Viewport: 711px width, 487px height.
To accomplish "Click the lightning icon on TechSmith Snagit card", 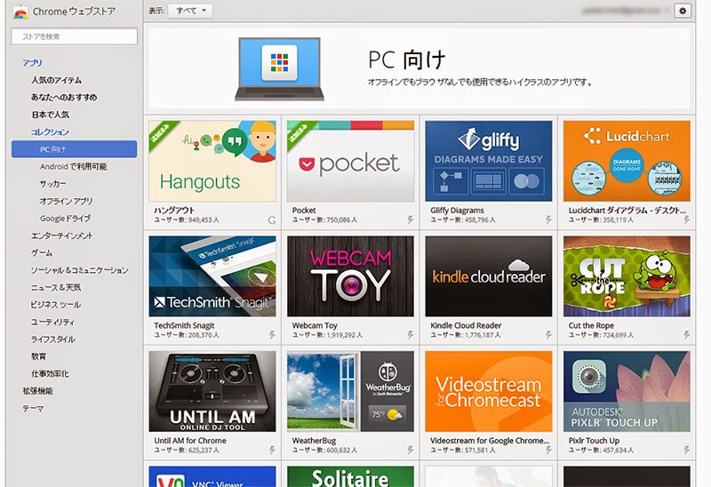I will (x=272, y=335).
